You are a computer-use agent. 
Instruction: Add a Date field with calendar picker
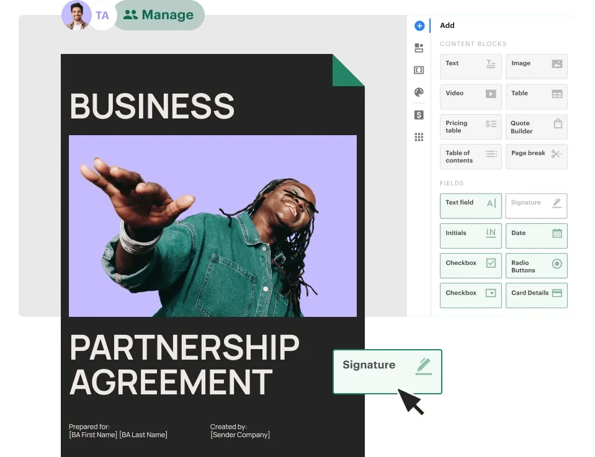click(x=536, y=236)
